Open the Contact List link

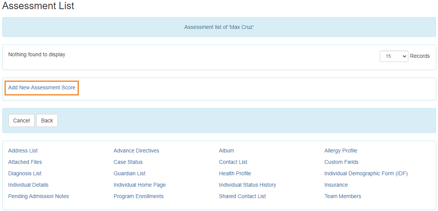(x=233, y=162)
